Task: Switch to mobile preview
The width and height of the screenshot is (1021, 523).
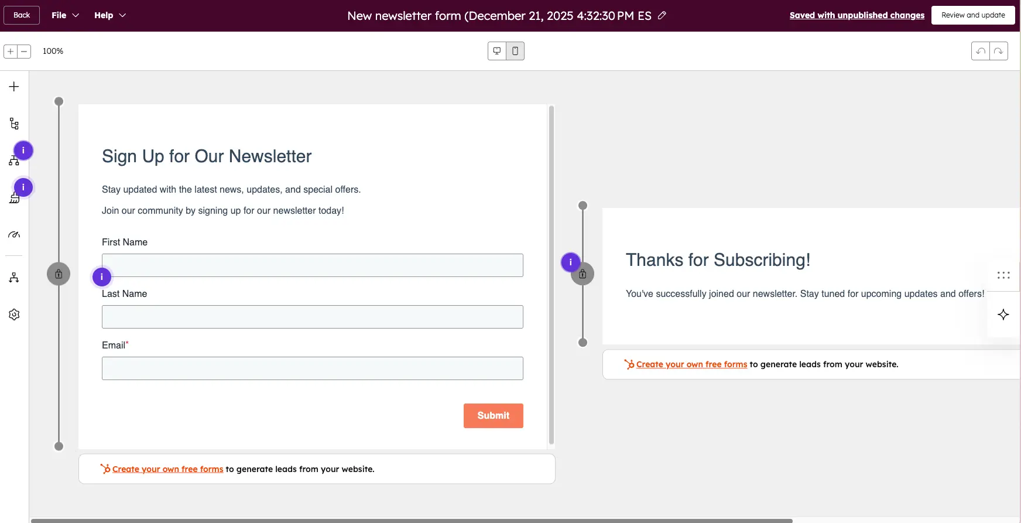Action: click(x=515, y=51)
